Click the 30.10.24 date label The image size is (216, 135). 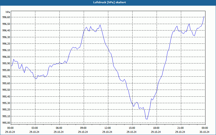204,132
